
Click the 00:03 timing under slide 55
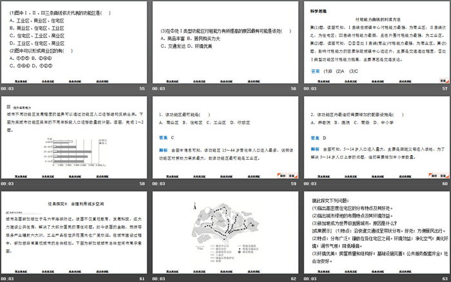pyautogui.click(x=7, y=89)
